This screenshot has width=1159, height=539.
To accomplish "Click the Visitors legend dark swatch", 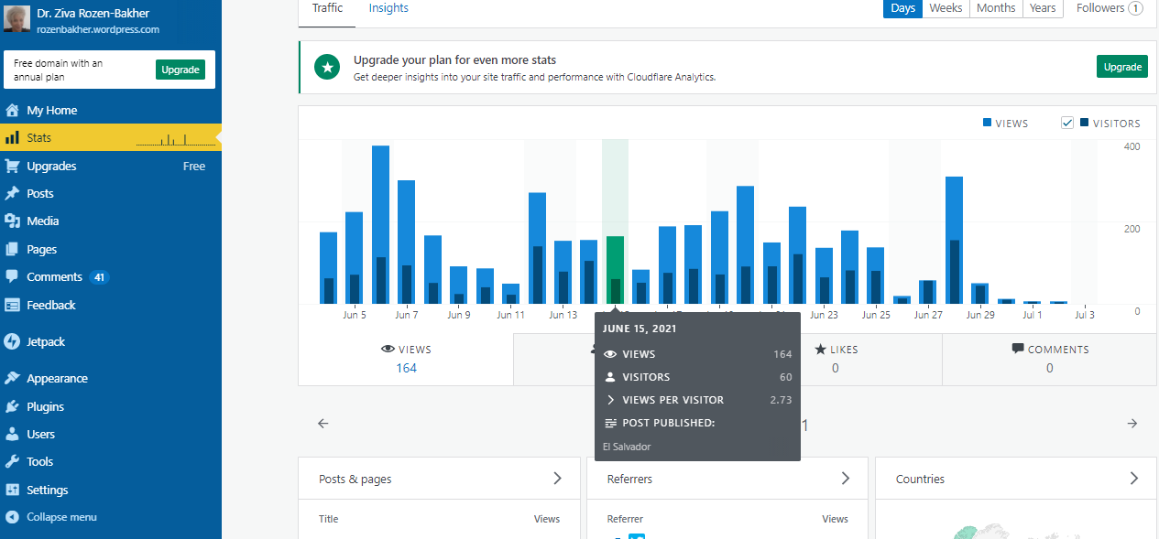I will pos(1085,123).
